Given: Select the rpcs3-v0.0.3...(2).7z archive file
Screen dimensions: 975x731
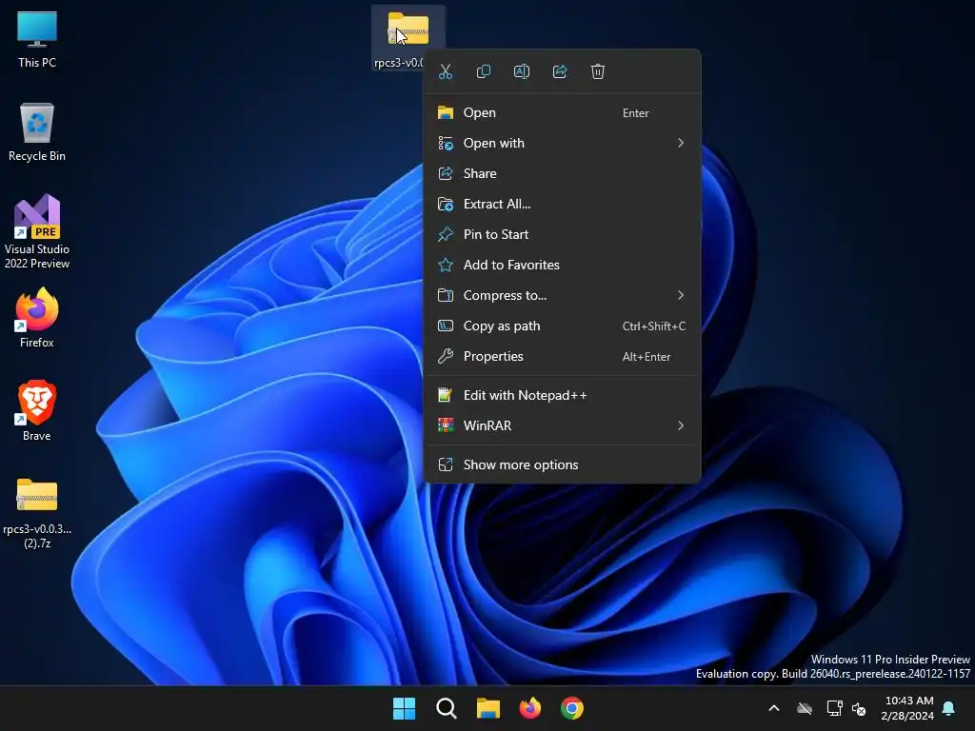Looking at the screenshot, I should (x=37, y=513).
